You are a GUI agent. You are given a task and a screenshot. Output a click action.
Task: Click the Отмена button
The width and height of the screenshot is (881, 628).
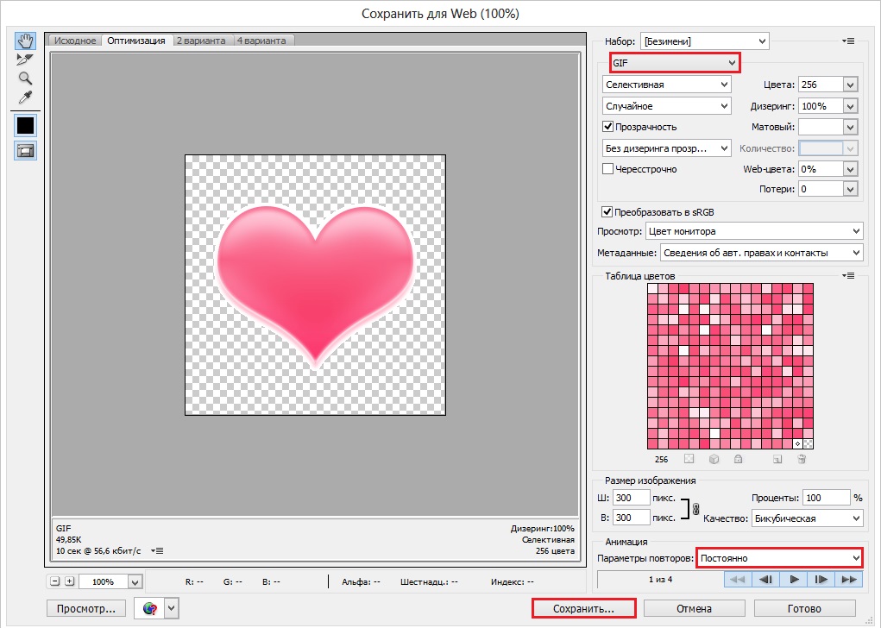[694, 608]
